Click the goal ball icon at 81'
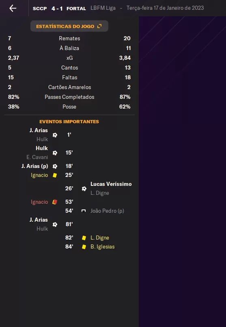The image size is (226, 327). (55, 225)
